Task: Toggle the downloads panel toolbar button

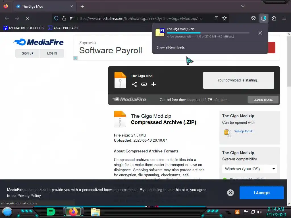Action: [264, 18]
